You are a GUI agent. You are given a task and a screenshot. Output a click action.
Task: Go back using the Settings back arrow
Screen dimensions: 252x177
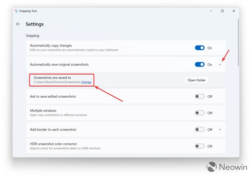tap(18, 24)
